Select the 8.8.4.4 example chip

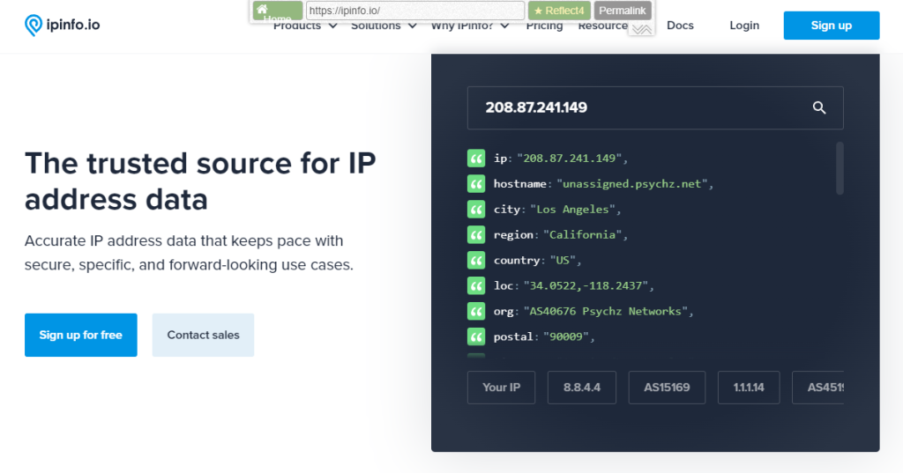click(x=582, y=388)
